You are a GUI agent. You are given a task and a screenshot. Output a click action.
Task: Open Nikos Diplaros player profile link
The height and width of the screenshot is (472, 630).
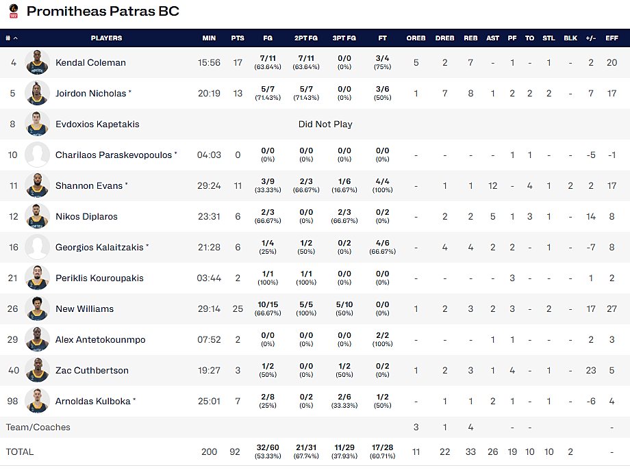click(86, 216)
